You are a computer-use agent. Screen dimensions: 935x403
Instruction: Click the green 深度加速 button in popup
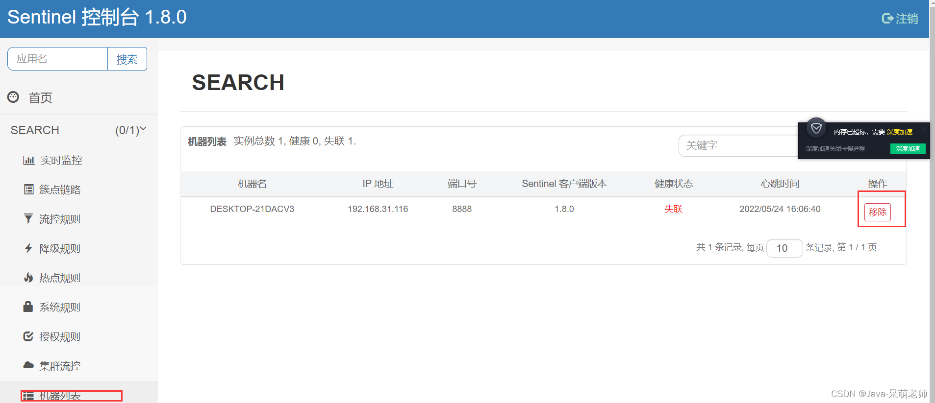pyautogui.click(x=908, y=148)
